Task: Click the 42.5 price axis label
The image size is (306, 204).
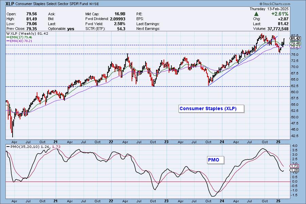Action: coord(295,136)
